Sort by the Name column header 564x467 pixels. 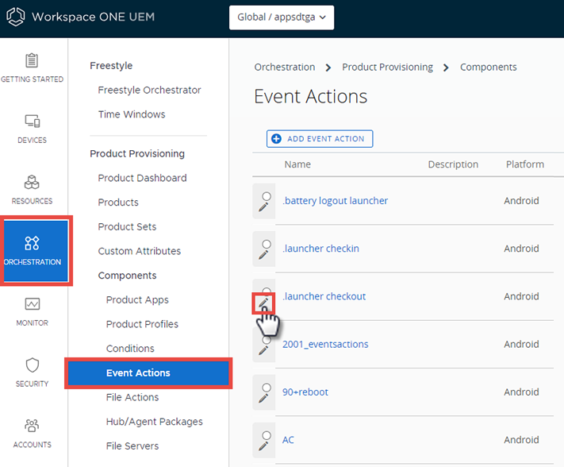tap(297, 164)
